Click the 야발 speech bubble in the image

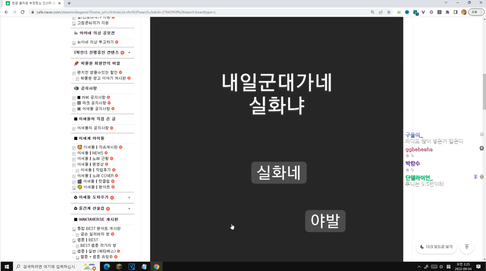tap(325, 221)
